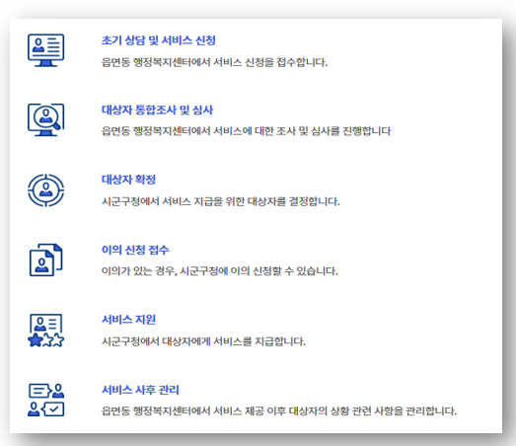The width and height of the screenshot is (516, 446).
Task: Click the document-person icon beside 이의 신청 접수
Action: tap(45, 260)
